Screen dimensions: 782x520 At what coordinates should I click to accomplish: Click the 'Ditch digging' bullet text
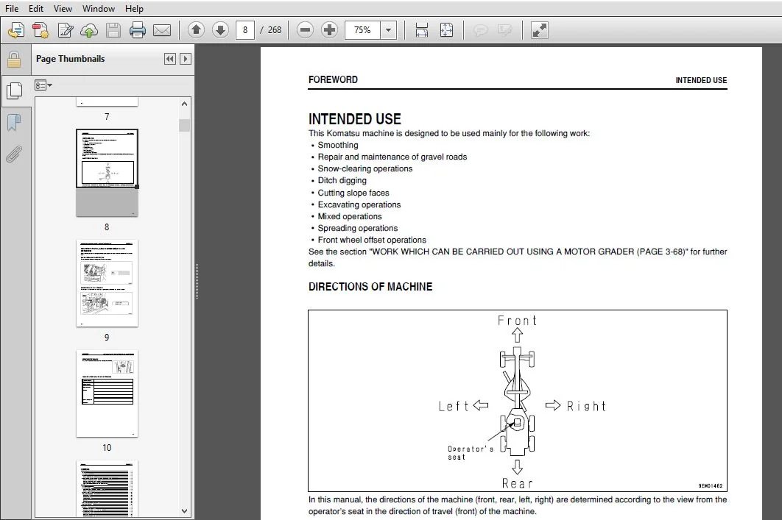(342, 180)
